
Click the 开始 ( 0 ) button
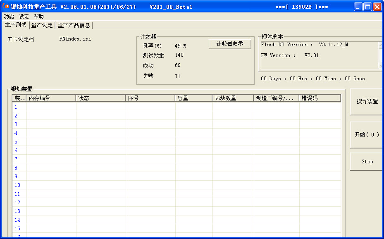(367, 135)
